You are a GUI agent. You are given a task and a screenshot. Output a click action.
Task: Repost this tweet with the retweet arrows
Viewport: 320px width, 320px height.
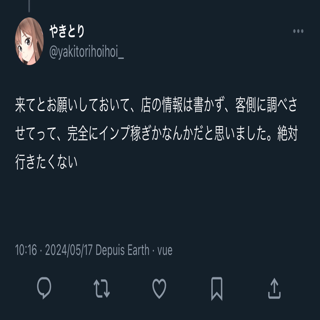102,288
